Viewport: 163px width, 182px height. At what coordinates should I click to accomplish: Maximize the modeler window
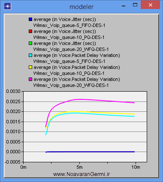coord(135,5)
